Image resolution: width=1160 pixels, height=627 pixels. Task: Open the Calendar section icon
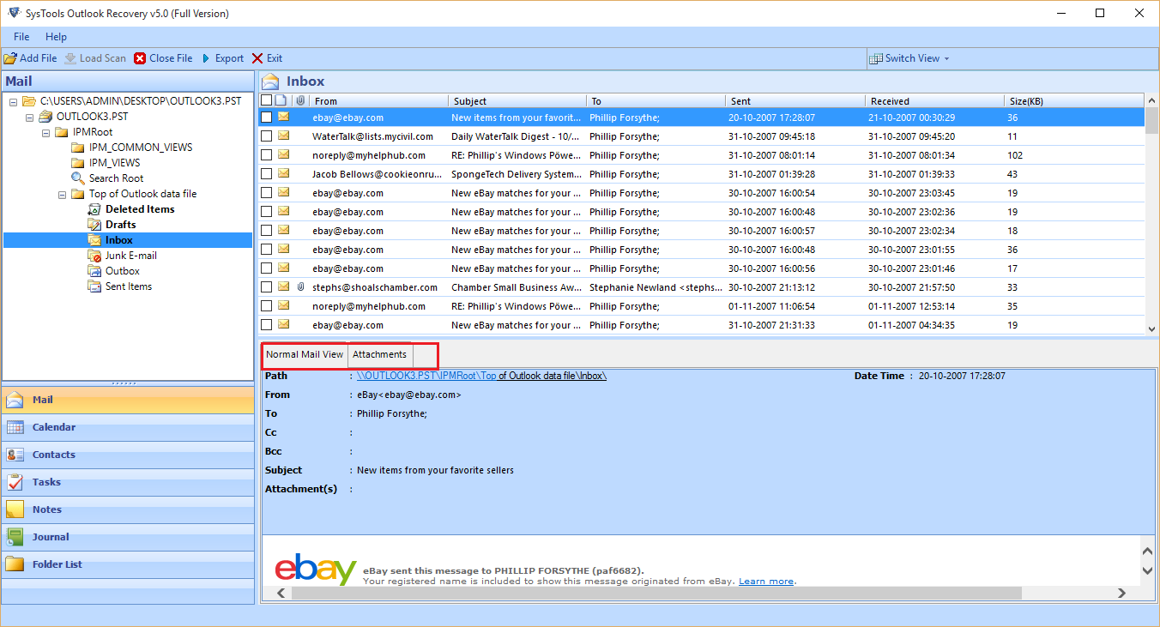(15, 427)
